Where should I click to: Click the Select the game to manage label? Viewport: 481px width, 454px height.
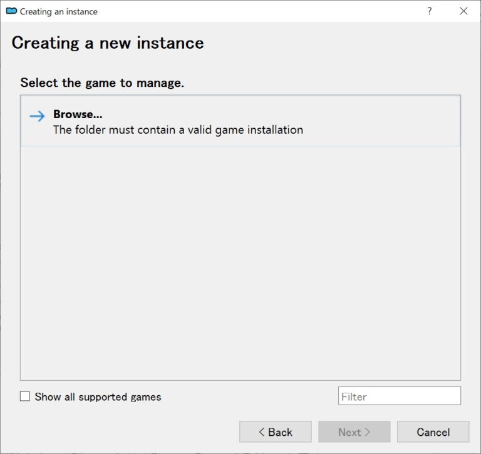click(x=102, y=83)
